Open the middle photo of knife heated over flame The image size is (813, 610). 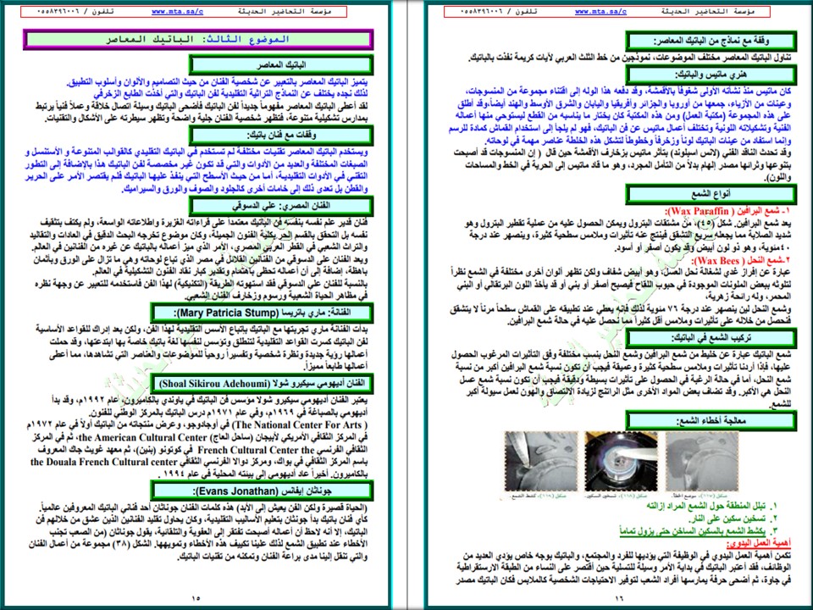pyautogui.click(x=621, y=462)
